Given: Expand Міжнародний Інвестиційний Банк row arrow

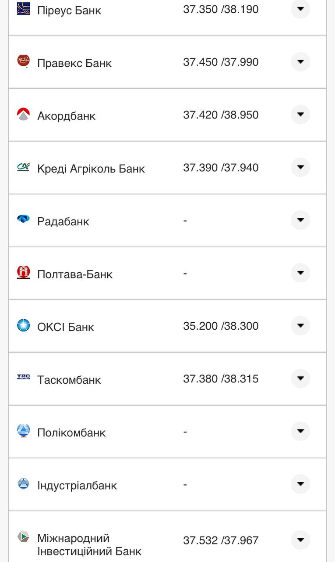Looking at the screenshot, I should click(x=300, y=540).
